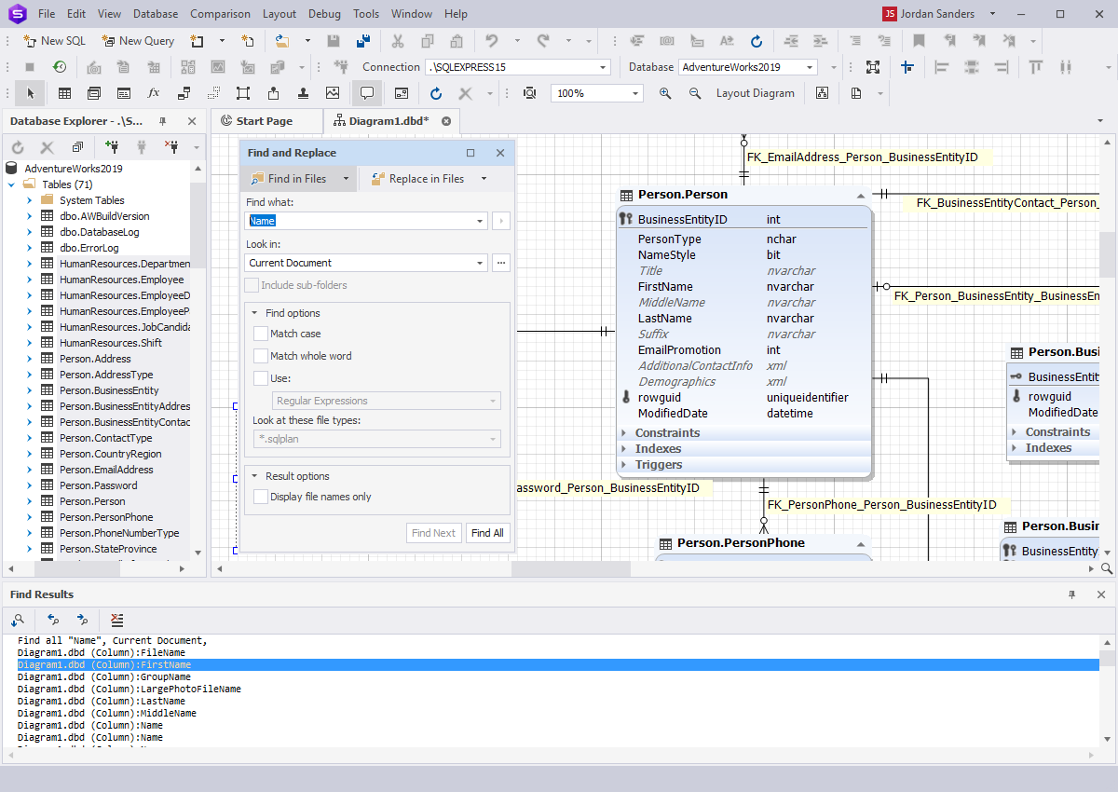
Task: Click the clear all find results icon
Action: tap(116, 620)
